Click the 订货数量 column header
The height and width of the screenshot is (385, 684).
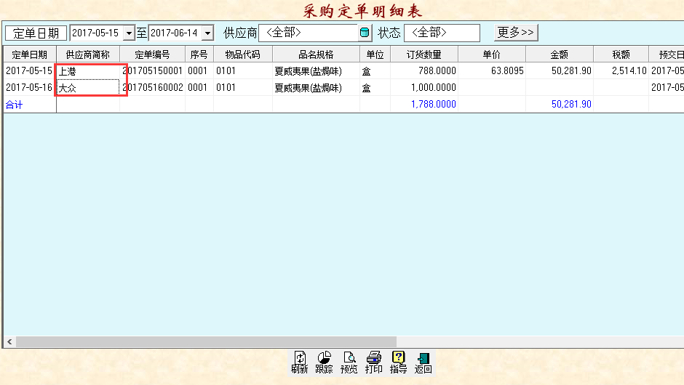pyautogui.click(x=424, y=54)
